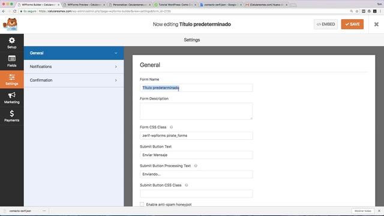
Task: Click the Form CSS Class help icon
Action: 171,127
